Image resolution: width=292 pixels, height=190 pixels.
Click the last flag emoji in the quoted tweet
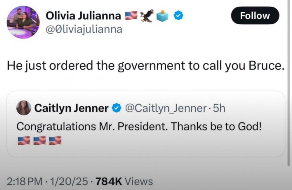pyautogui.click(x=55, y=140)
